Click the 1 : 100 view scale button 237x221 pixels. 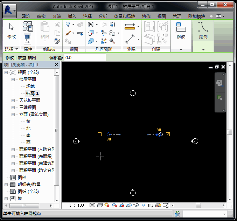click(x=76, y=205)
